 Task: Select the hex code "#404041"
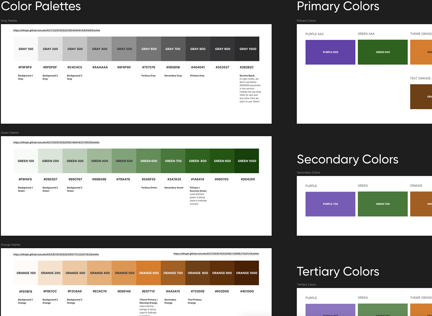click(198, 67)
